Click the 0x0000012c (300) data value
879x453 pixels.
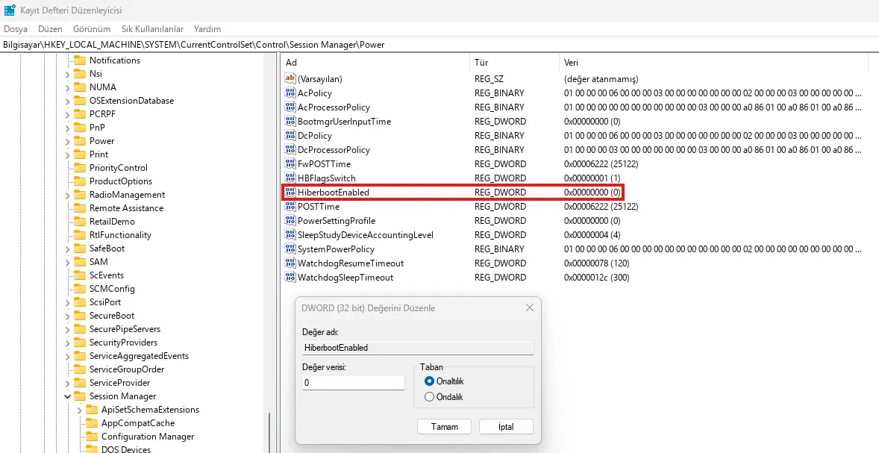click(x=597, y=277)
